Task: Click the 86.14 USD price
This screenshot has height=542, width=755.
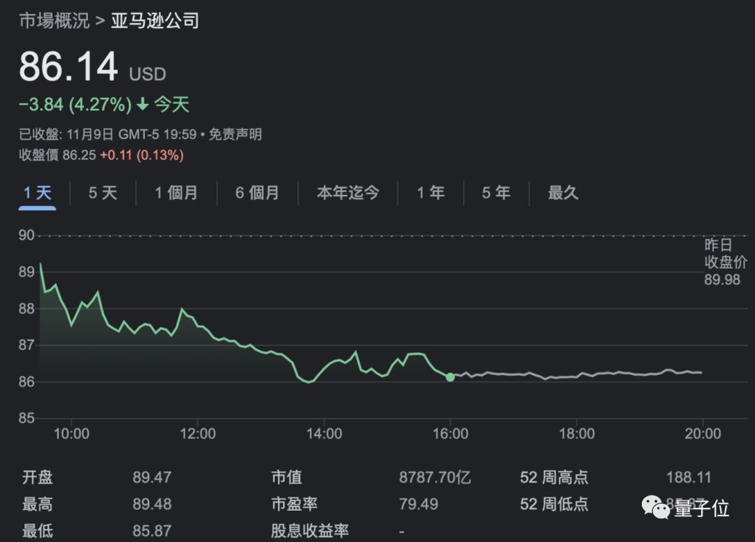Action: 69,68
